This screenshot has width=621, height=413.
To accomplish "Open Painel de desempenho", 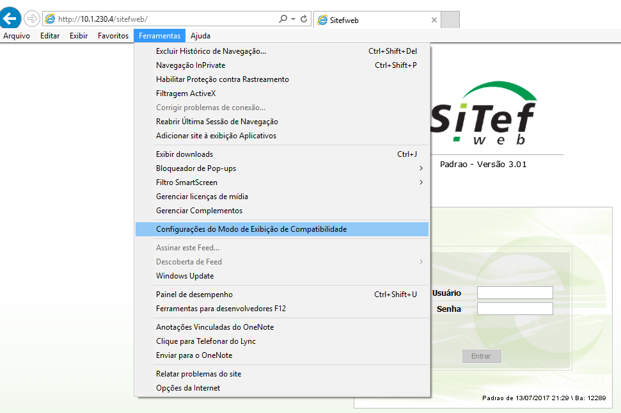I will 282,295.
